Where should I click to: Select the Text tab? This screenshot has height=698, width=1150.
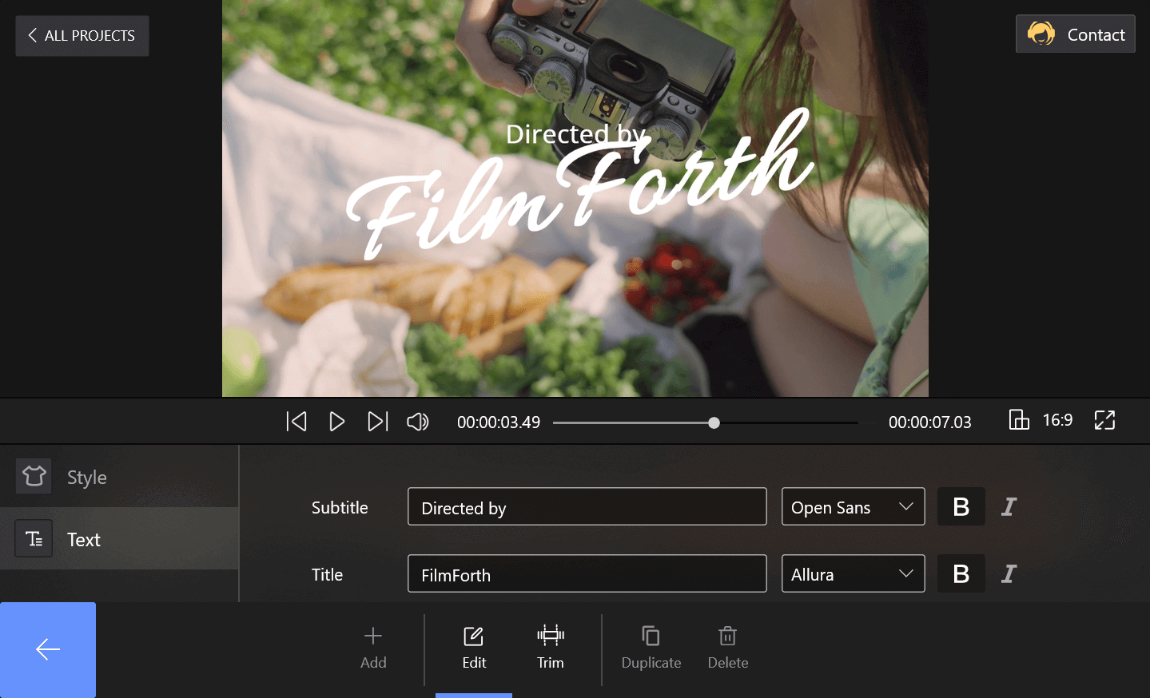[119, 539]
